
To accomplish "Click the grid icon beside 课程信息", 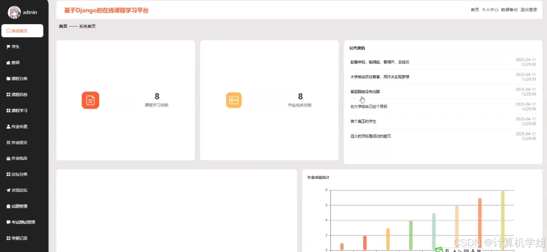I will pyautogui.click(x=8, y=95).
